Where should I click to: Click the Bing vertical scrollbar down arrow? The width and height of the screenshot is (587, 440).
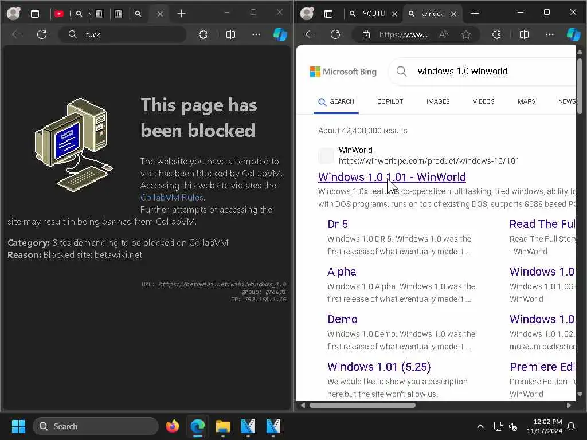[580, 394]
